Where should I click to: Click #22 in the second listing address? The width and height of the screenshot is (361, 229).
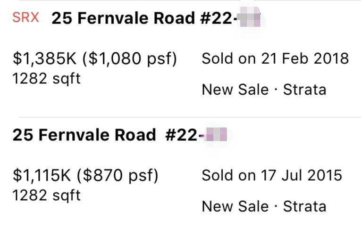(181, 135)
